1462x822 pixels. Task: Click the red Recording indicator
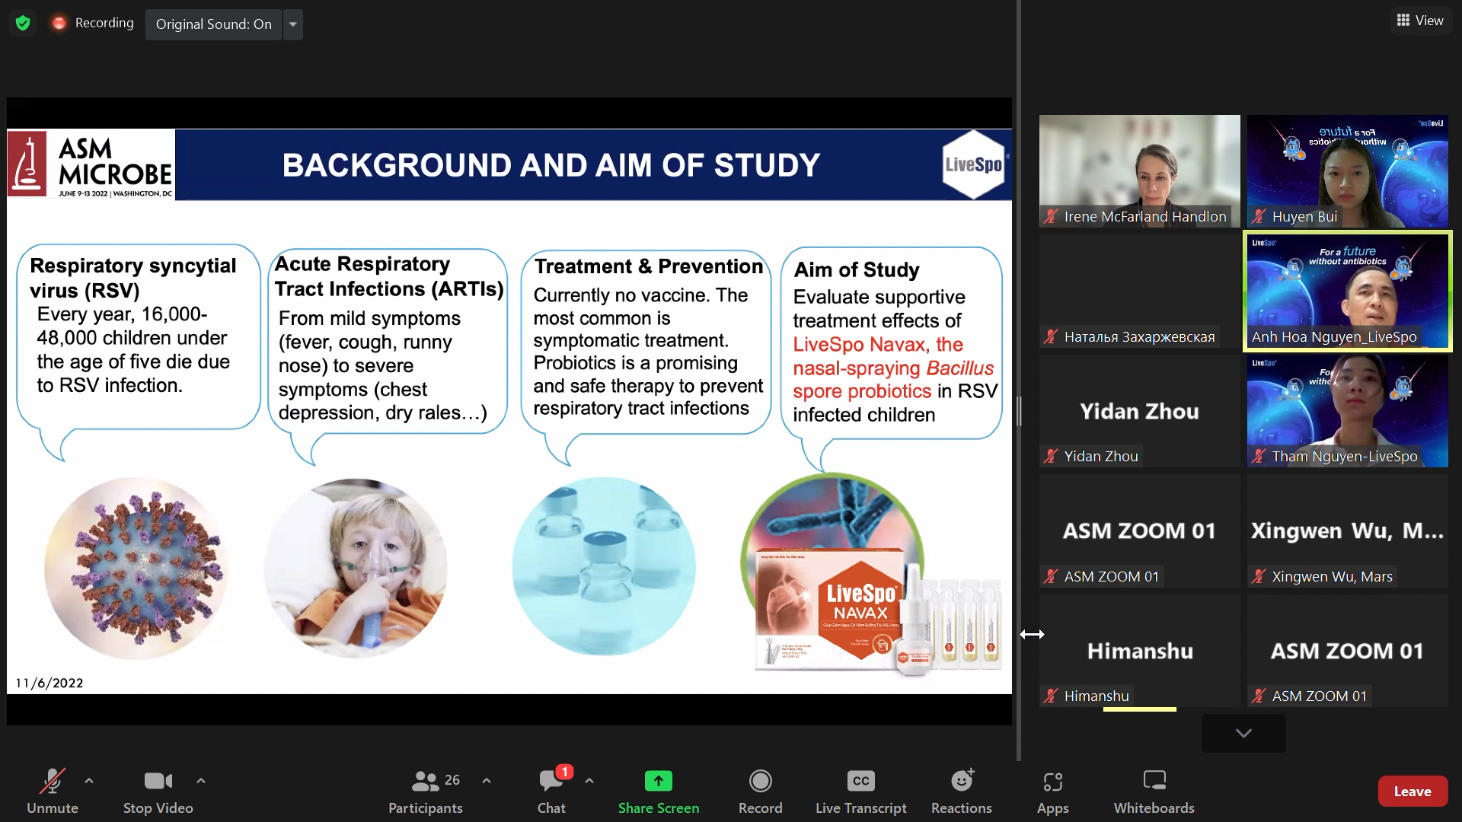59,23
